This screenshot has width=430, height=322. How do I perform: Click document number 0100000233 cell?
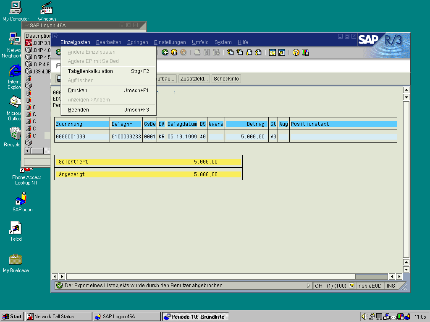(126, 136)
